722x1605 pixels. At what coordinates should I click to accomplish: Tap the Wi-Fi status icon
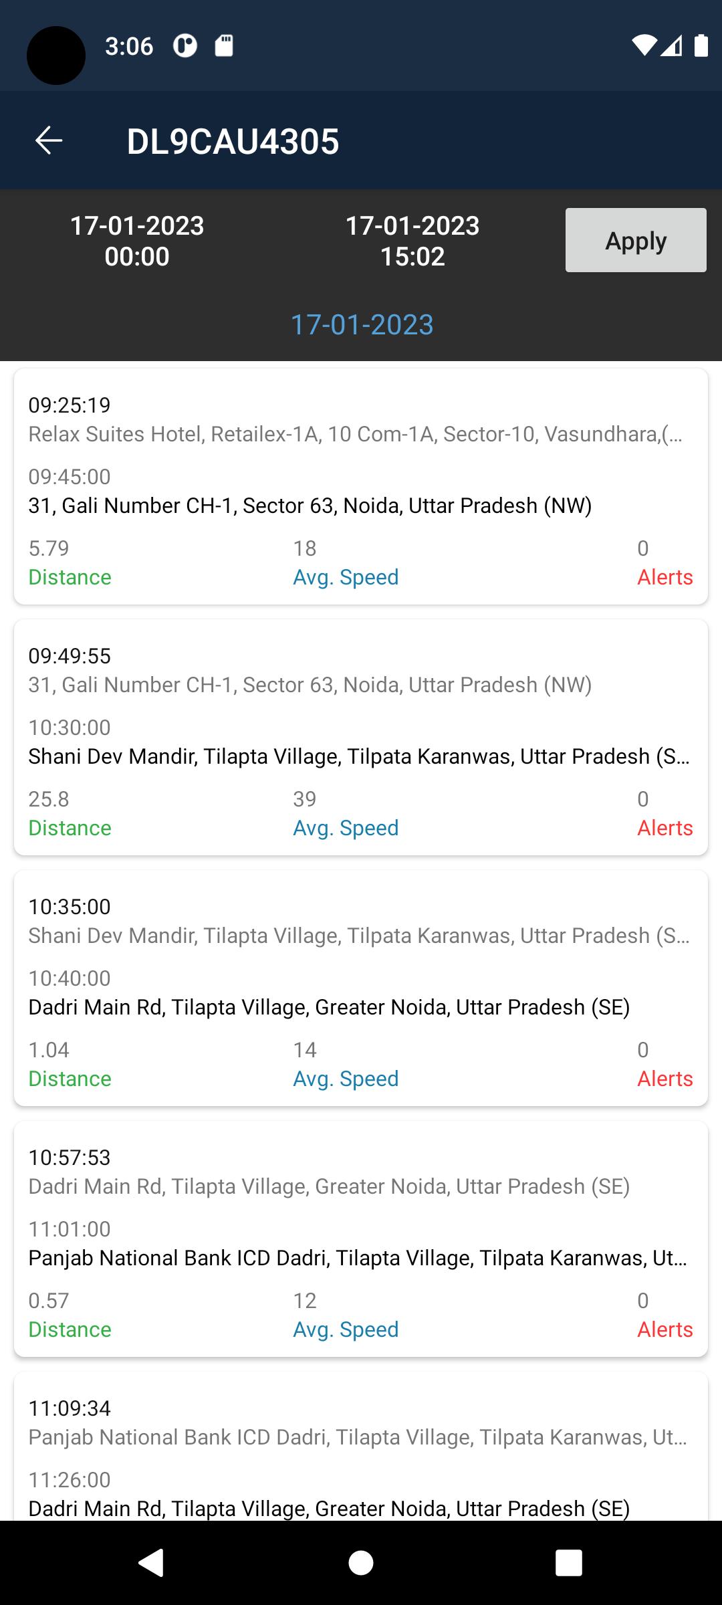pyautogui.click(x=644, y=45)
